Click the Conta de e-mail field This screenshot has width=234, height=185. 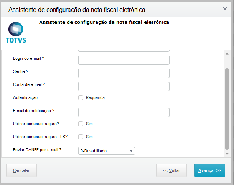124,86
